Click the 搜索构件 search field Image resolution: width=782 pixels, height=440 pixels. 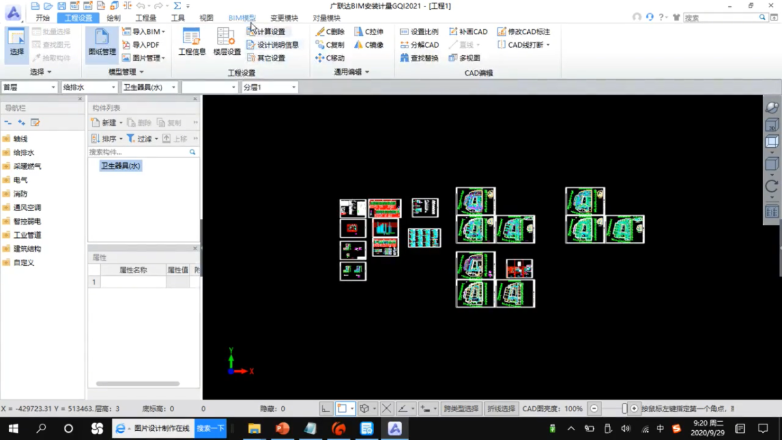[138, 152]
